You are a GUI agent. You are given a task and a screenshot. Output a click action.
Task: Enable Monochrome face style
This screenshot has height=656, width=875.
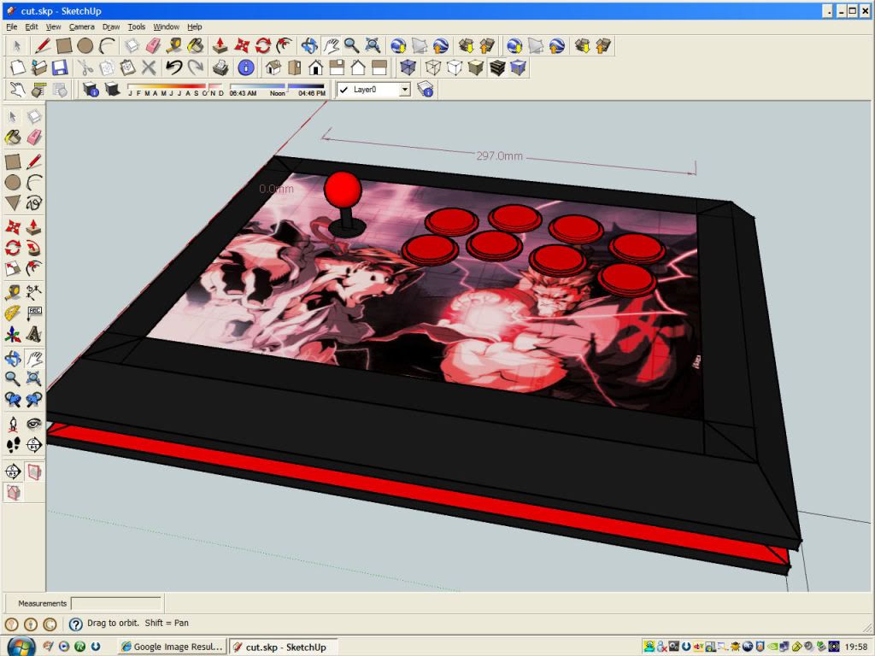coord(518,67)
